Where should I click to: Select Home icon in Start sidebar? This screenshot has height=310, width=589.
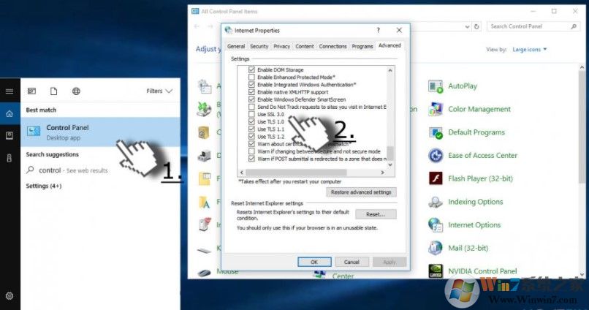coord(9,113)
